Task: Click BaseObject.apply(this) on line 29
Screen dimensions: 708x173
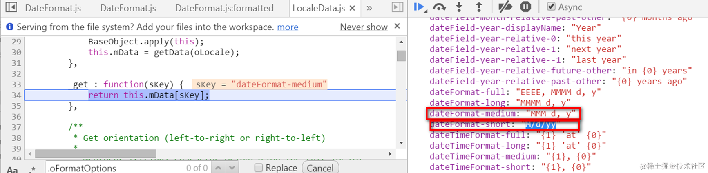Action: 145,42
